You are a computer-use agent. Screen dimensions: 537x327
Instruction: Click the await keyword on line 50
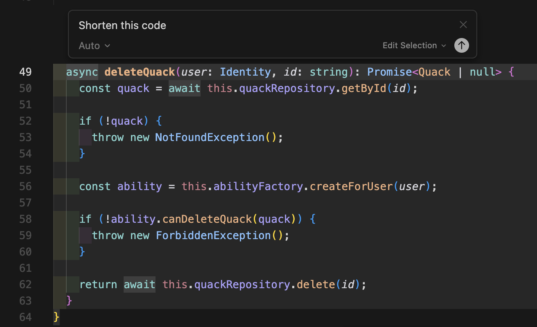click(184, 88)
